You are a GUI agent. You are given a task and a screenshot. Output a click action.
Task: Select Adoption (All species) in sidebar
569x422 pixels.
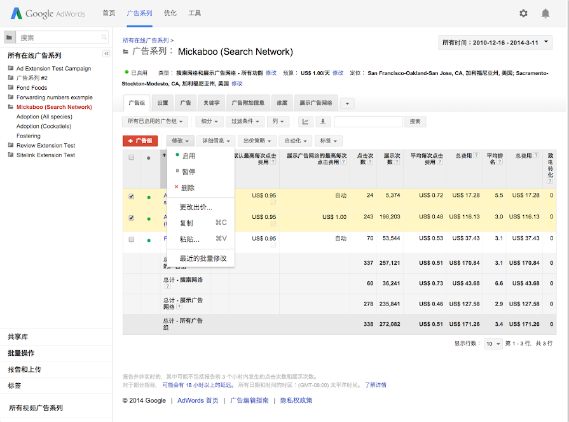[x=44, y=116]
